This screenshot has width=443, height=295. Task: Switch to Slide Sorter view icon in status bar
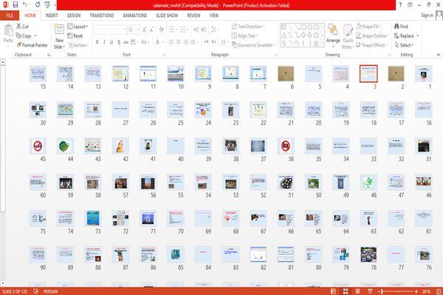coord(346,291)
